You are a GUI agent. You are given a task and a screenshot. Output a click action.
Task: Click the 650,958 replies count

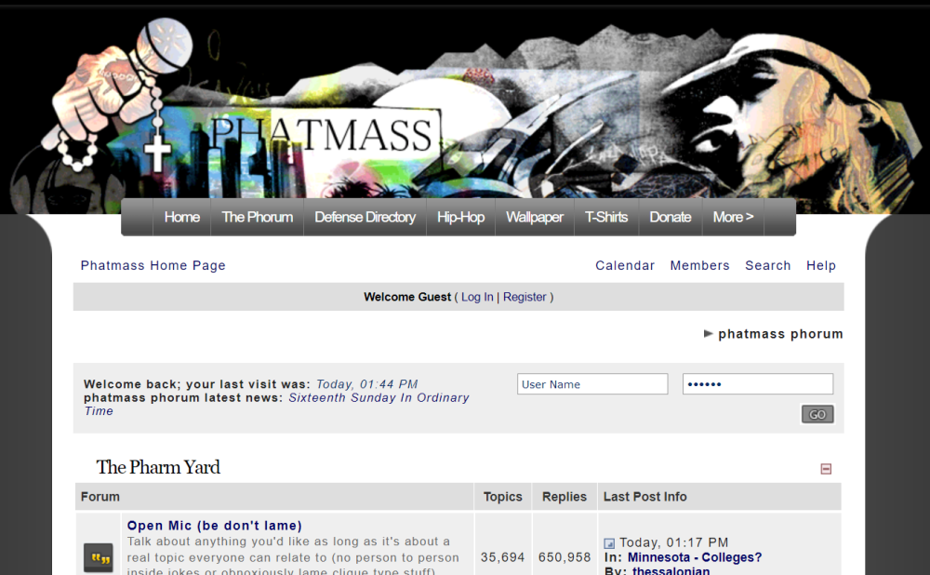pos(565,557)
